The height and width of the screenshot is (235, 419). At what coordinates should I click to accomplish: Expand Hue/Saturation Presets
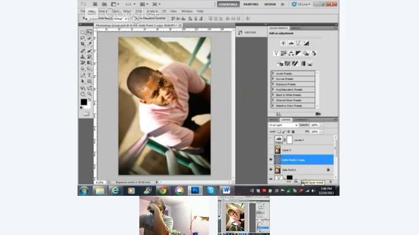273,89
